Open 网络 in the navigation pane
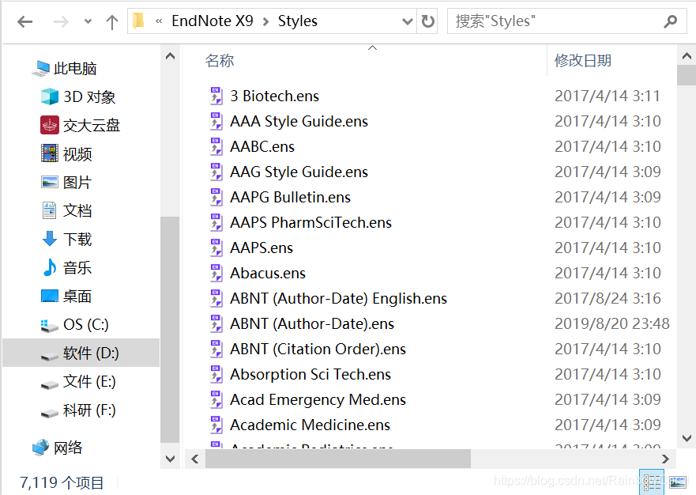This screenshot has height=495, width=696. click(x=57, y=448)
